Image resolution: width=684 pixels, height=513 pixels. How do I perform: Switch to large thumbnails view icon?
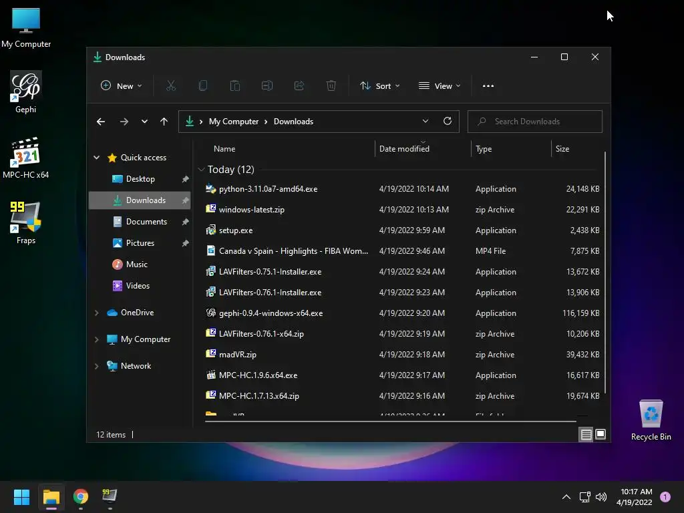click(601, 434)
